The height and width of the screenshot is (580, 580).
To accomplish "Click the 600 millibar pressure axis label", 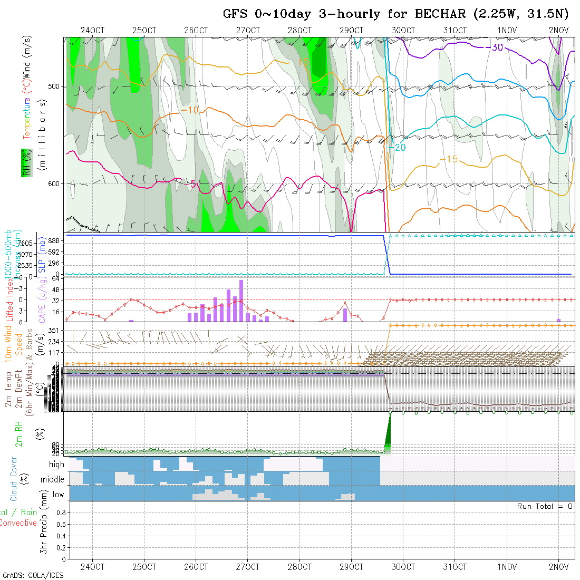I will [x=55, y=184].
